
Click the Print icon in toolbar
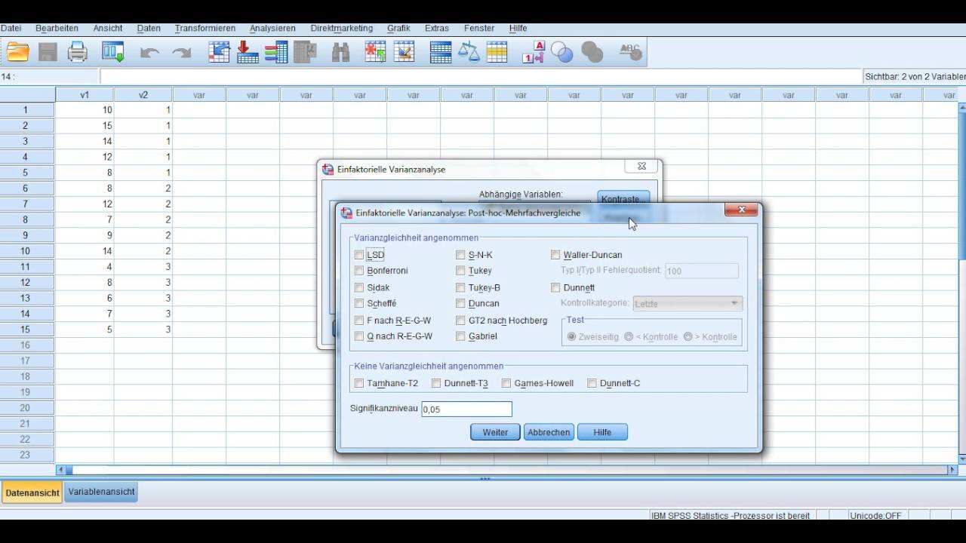[78, 52]
